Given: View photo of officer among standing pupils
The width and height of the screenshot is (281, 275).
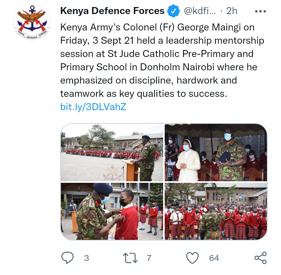Looking at the screenshot, I should point(216,211).
